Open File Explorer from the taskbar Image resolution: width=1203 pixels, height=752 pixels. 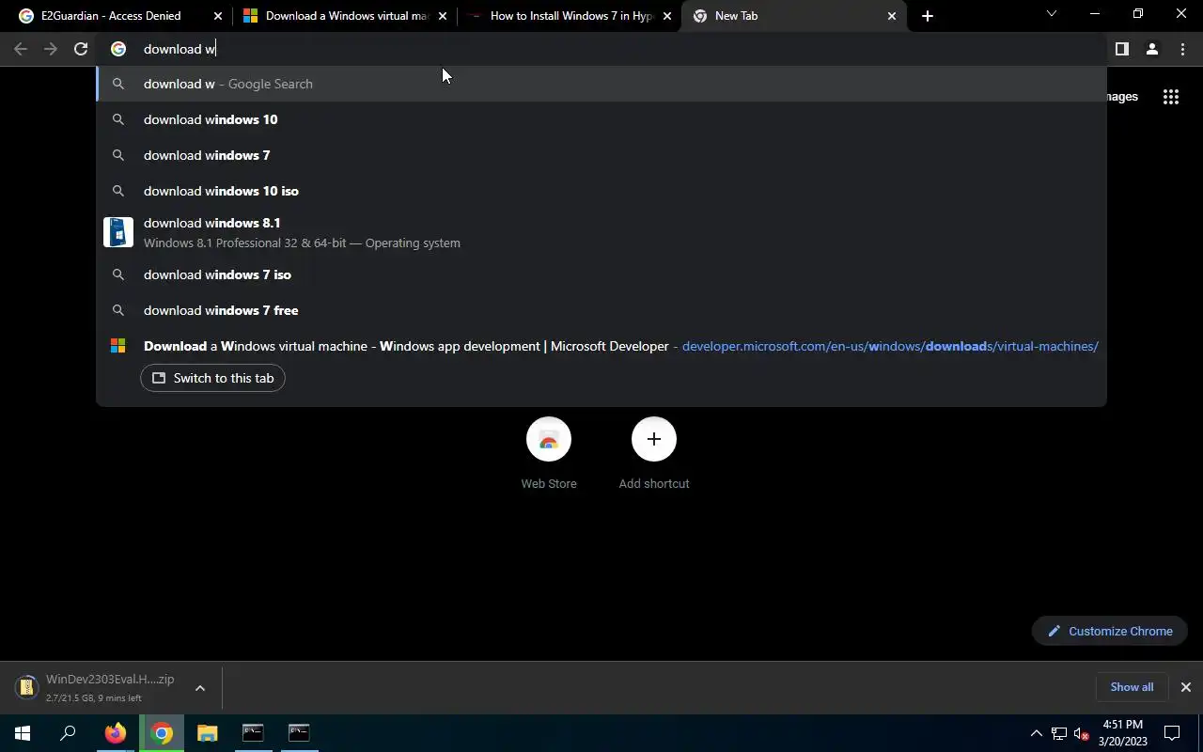pos(207,733)
